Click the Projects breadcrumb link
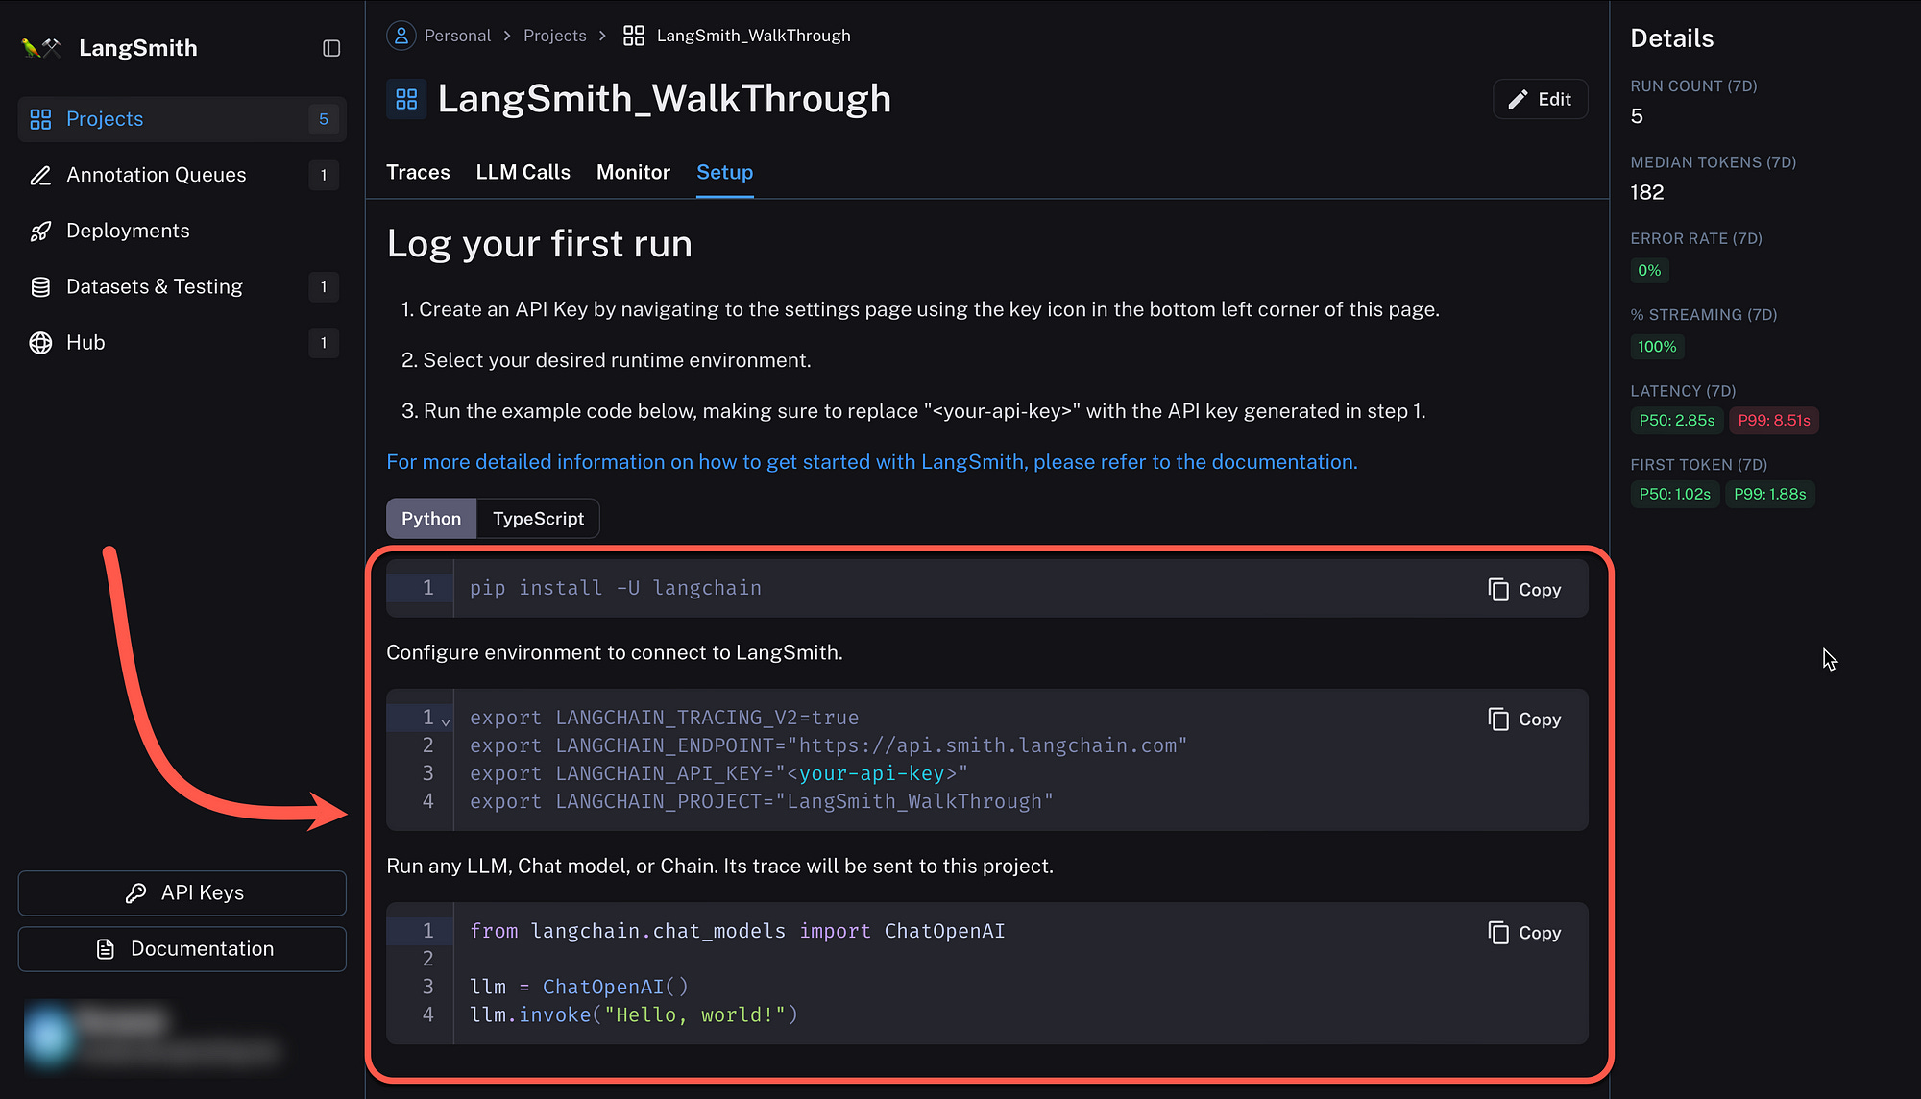 (x=554, y=36)
